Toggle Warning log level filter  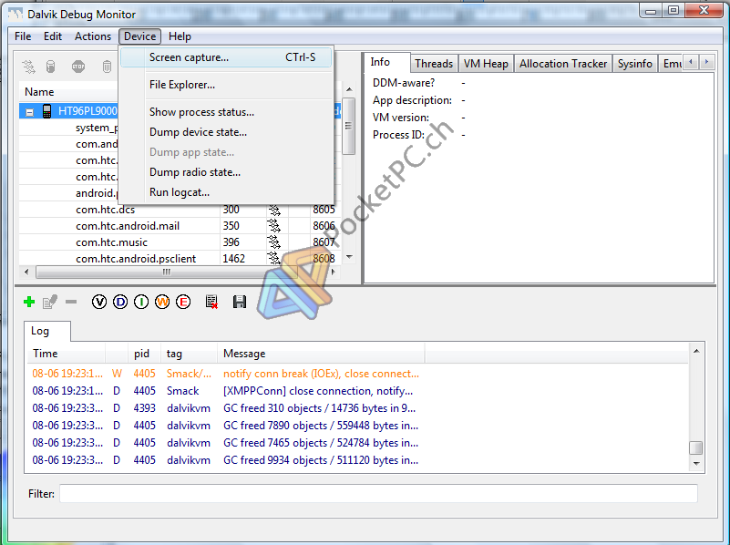[x=162, y=302]
